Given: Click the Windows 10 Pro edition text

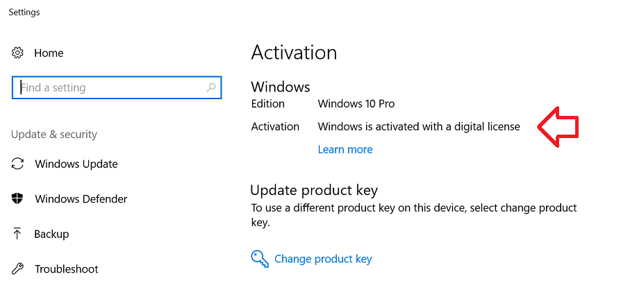Looking at the screenshot, I should [x=356, y=103].
